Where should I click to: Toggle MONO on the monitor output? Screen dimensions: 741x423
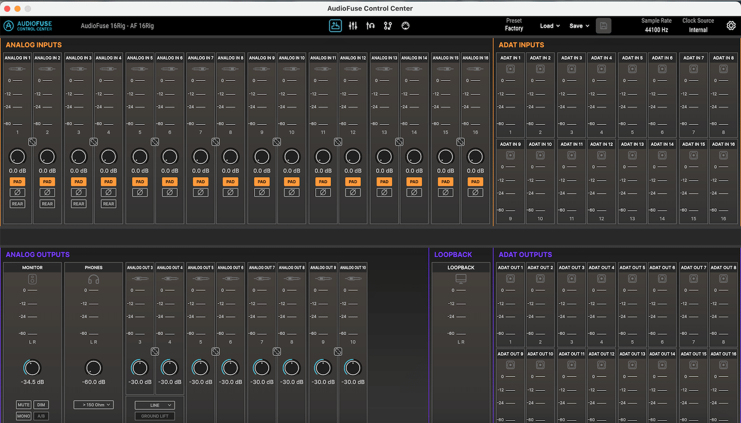click(24, 416)
